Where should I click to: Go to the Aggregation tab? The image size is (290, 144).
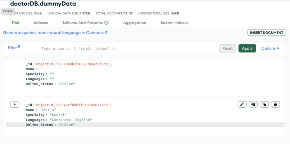tap(135, 23)
